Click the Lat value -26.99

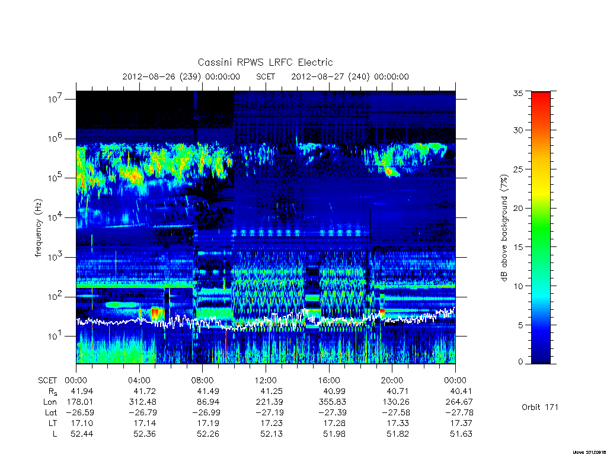click(x=206, y=412)
